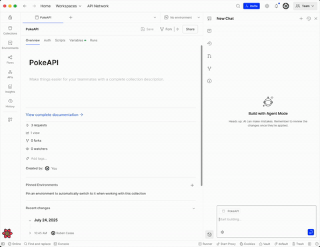This screenshot has width=320, height=247.
Task: Click the Save button
Action: pyautogui.click(x=147, y=29)
